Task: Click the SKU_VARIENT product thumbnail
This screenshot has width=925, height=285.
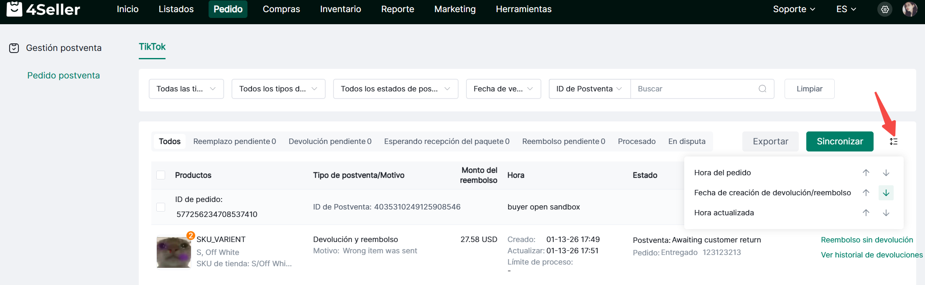Action: tap(173, 252)
